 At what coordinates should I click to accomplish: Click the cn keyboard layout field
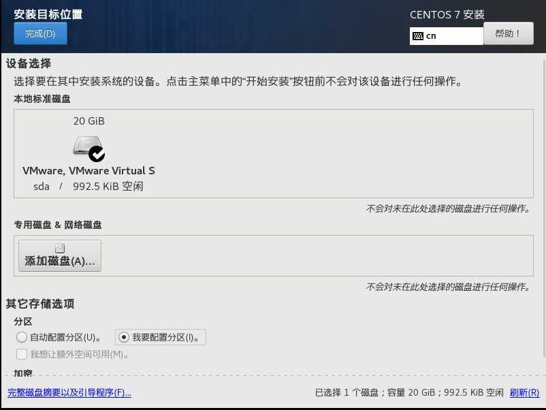[x=447, y=36]
